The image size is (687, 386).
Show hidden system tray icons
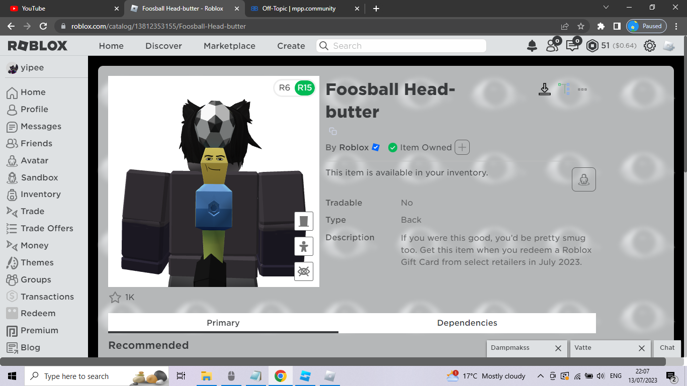coord(541,376)
